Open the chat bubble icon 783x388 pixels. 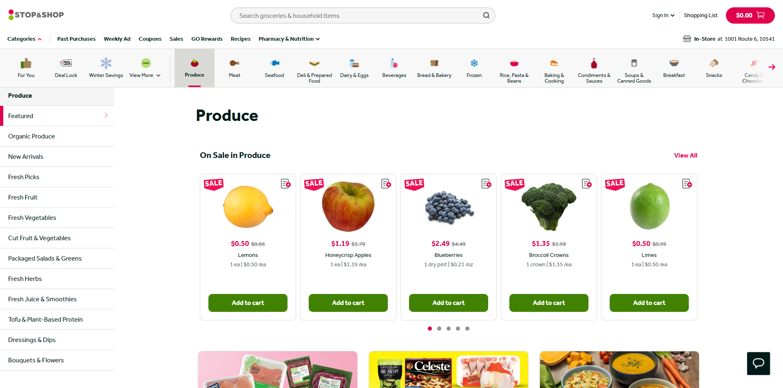coord(758,363)
